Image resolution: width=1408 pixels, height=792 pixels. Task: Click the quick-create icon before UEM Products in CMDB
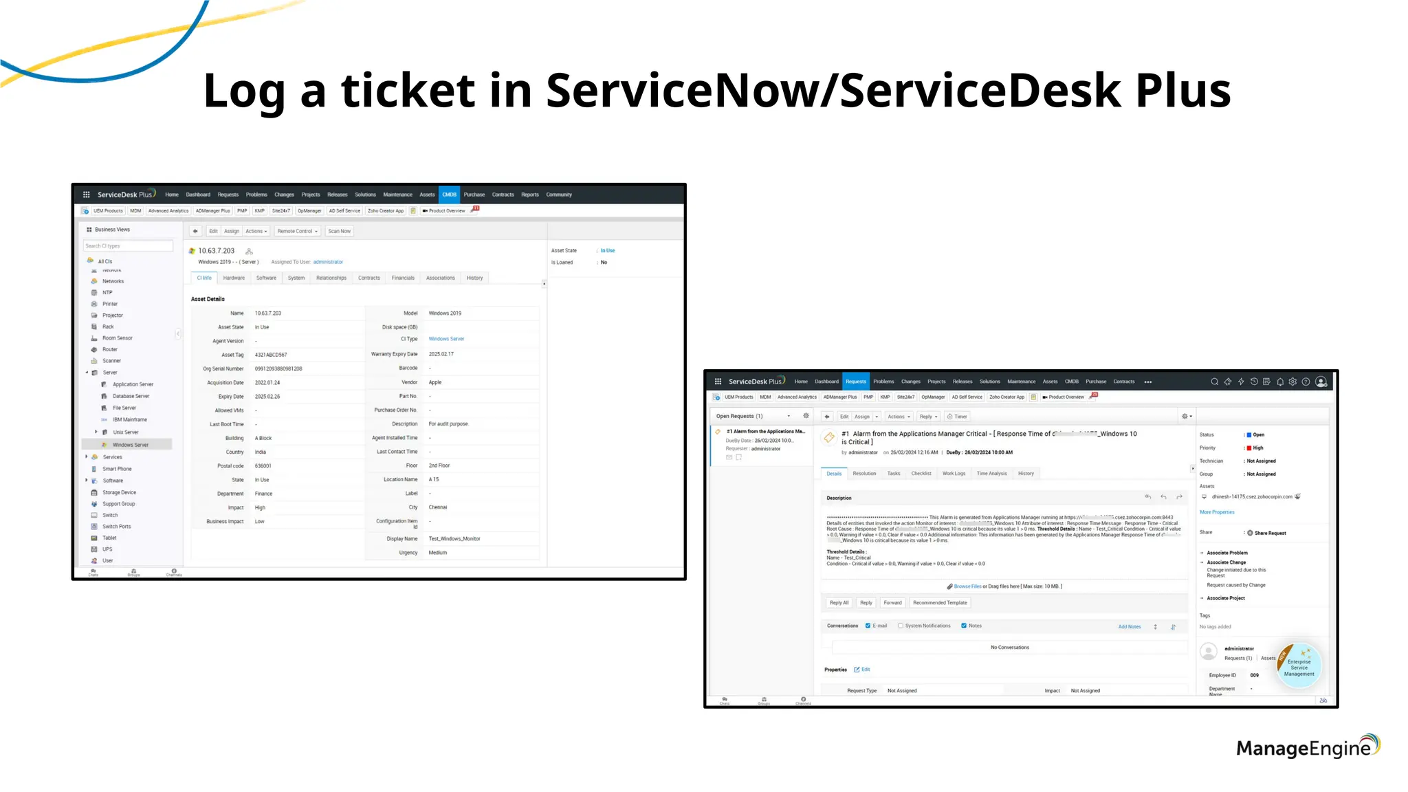point(85,211)
